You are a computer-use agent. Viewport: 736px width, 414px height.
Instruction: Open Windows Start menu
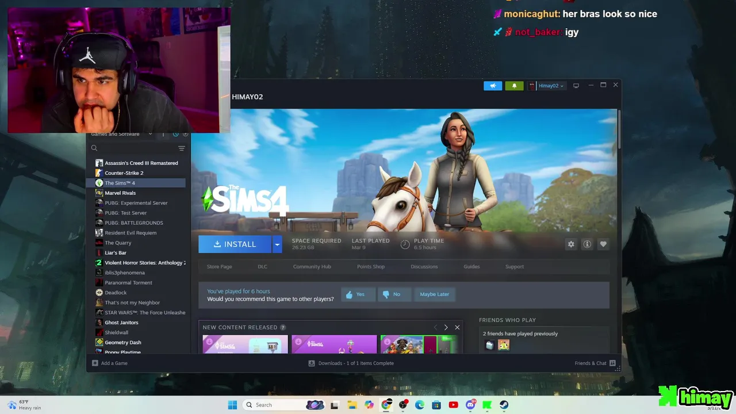(232, 405)
